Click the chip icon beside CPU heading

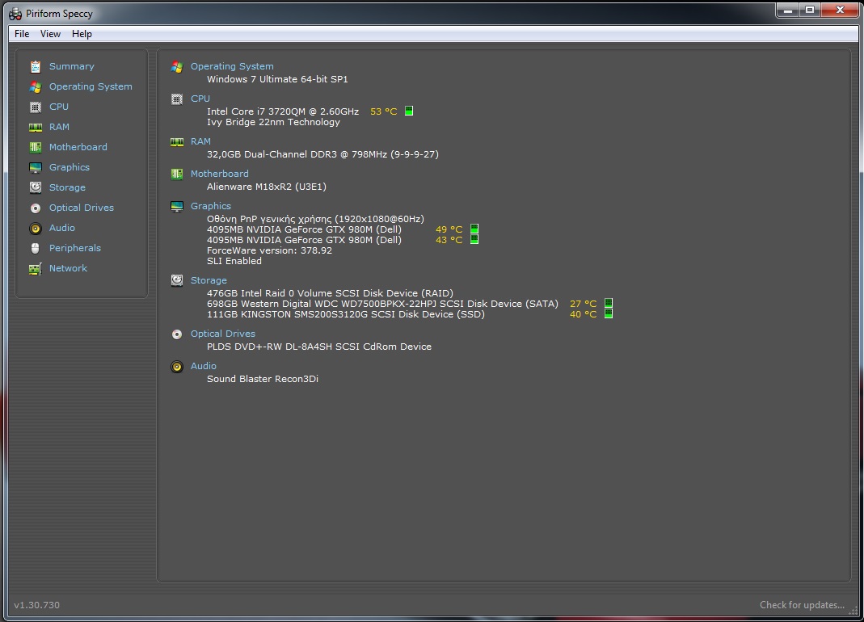(177, 99)
